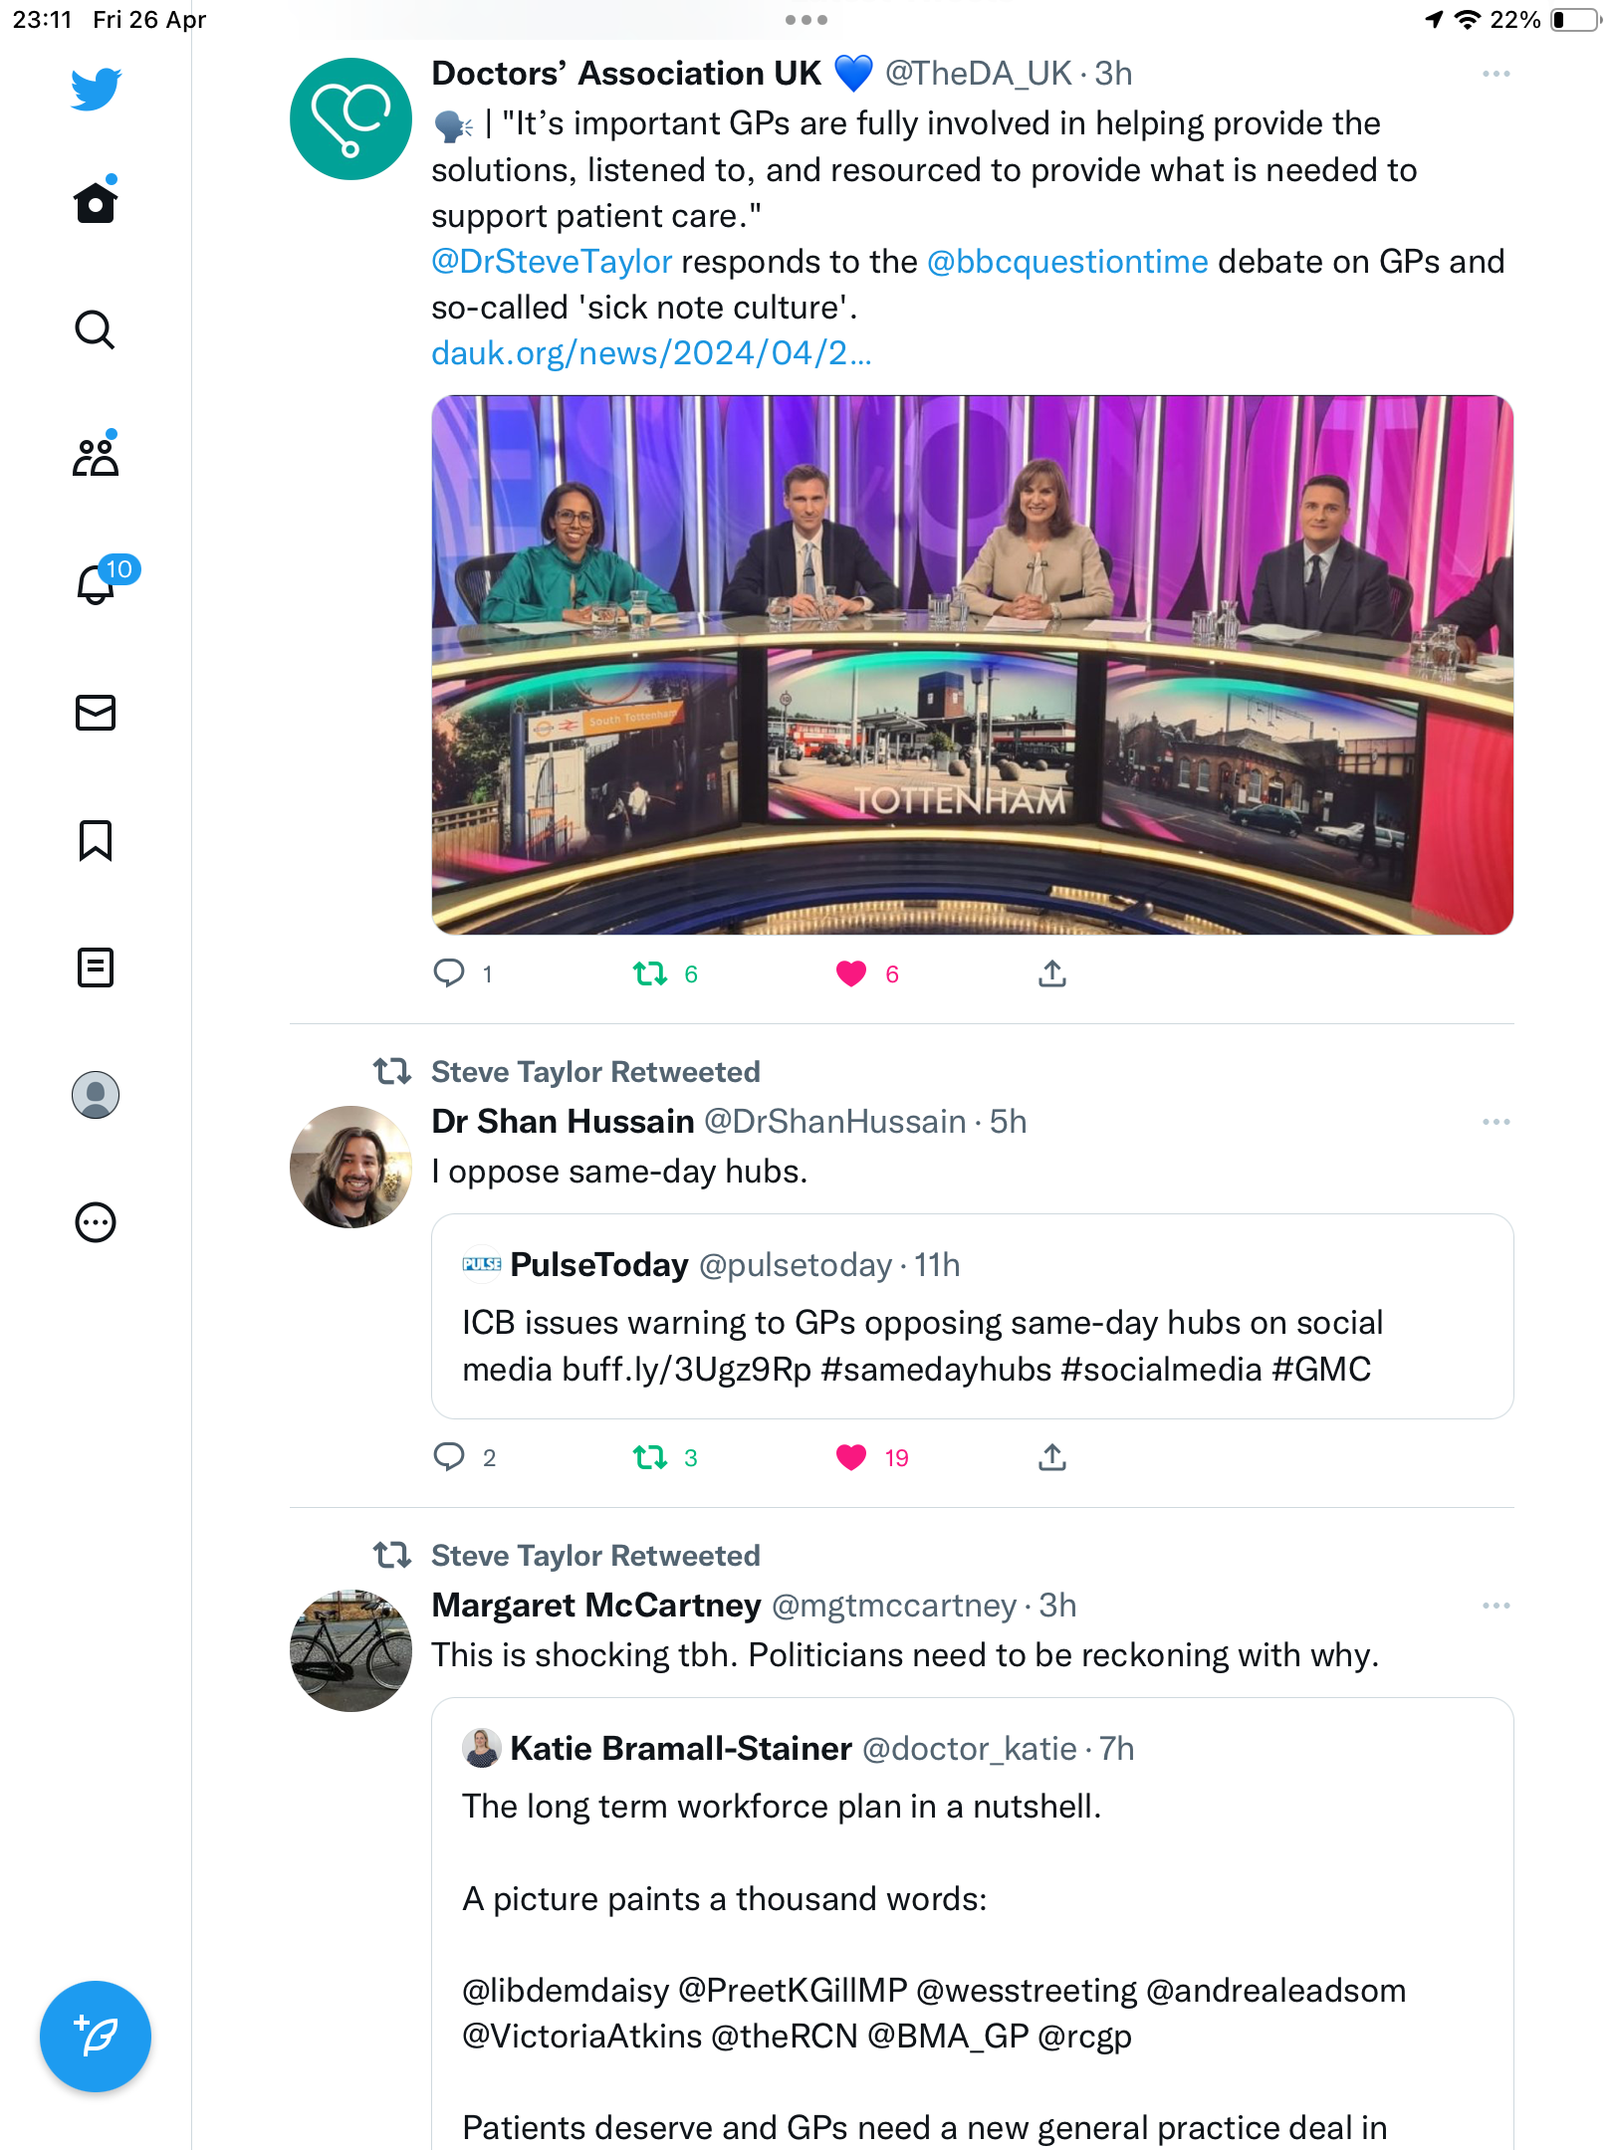Open the Messages envelope icon
Image resolution: width=1613 pixels, height=2150 pixels.
(x=96, y=713)
